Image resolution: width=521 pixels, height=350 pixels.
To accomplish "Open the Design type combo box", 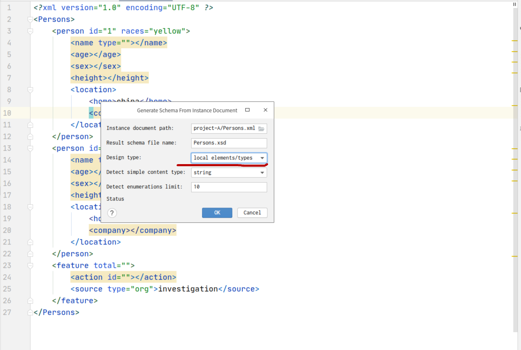I will [229, 158].
